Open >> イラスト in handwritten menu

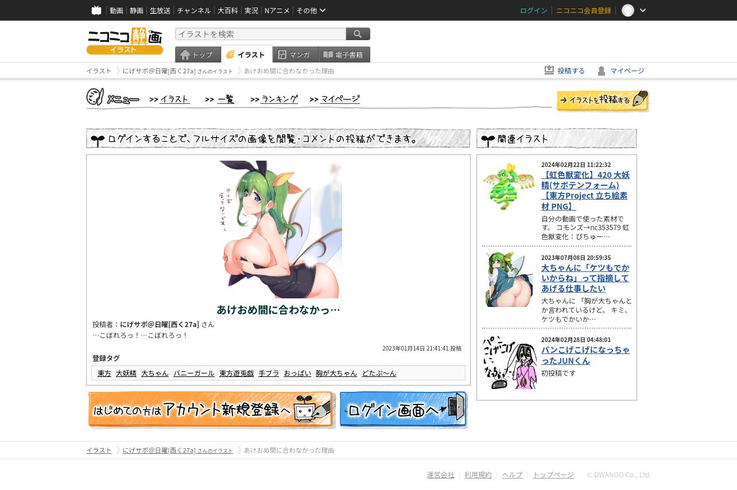tap(169, 99)
